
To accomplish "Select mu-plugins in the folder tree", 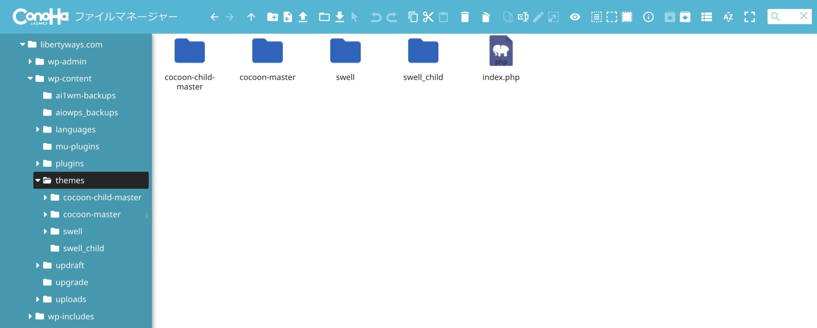I will click(77, 146).
